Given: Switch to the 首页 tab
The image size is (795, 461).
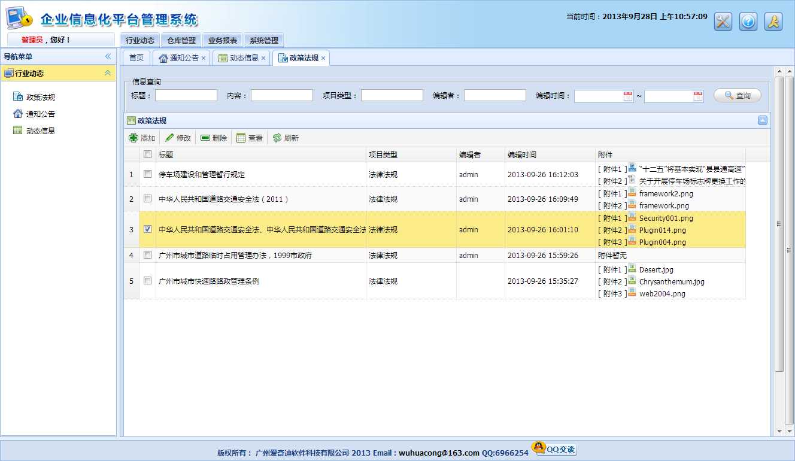Looking at the screenshot, I should pos(136,58).
